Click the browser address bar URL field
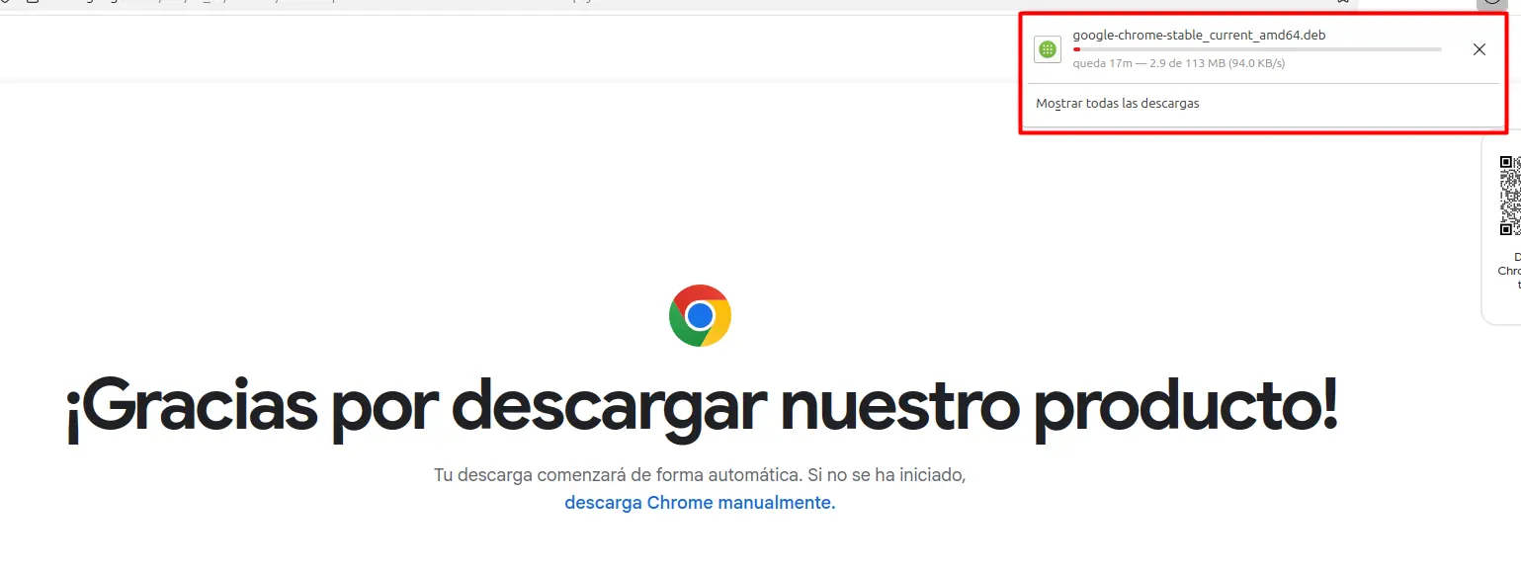The image size is (1521, 573). tap(593, 3)
